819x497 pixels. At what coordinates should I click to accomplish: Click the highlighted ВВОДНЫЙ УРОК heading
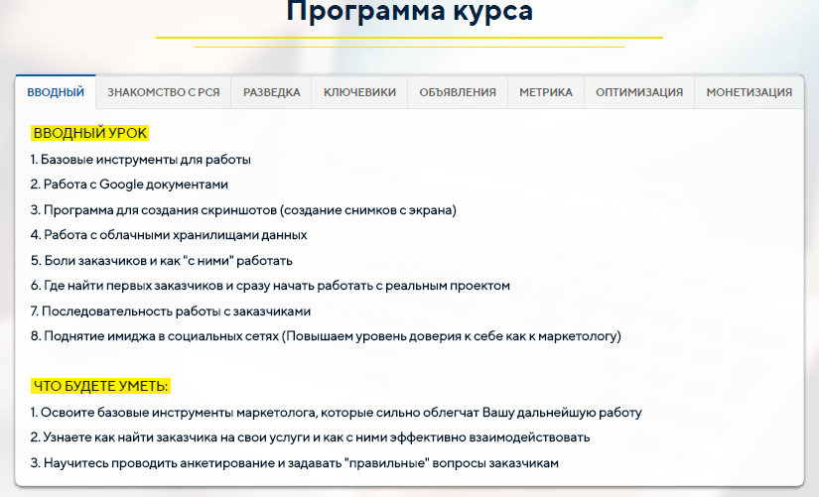tap(89, 133)
